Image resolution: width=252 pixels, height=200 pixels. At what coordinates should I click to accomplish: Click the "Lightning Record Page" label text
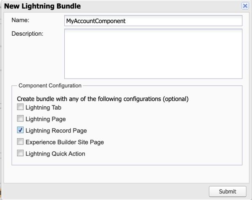coord(56,131)
